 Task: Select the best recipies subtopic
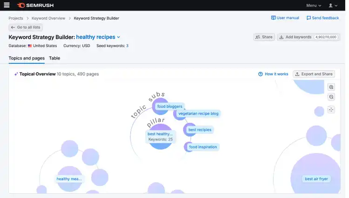point(200,130)
